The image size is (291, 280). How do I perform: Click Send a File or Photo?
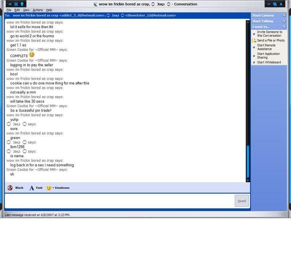tap(271, 40)
